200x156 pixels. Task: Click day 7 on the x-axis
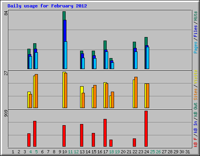[48, 152]
